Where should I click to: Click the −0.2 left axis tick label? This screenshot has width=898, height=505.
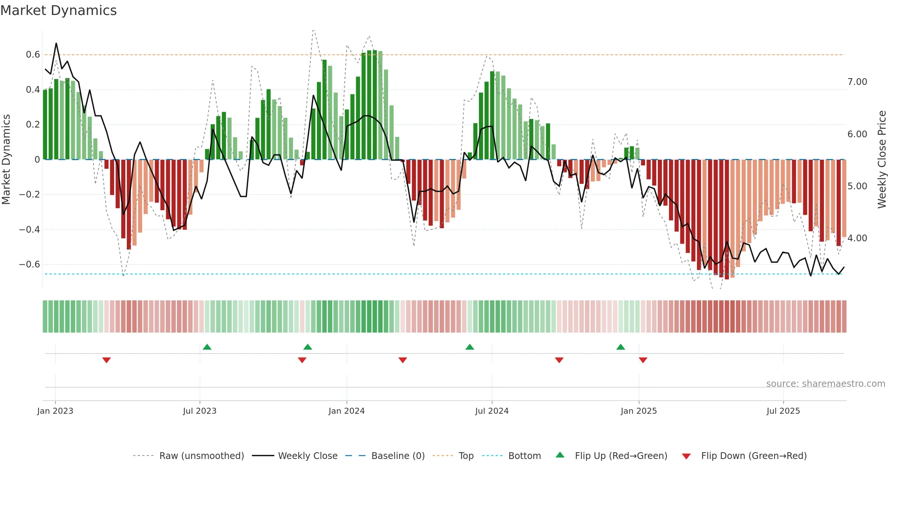[x=30, y=195]
